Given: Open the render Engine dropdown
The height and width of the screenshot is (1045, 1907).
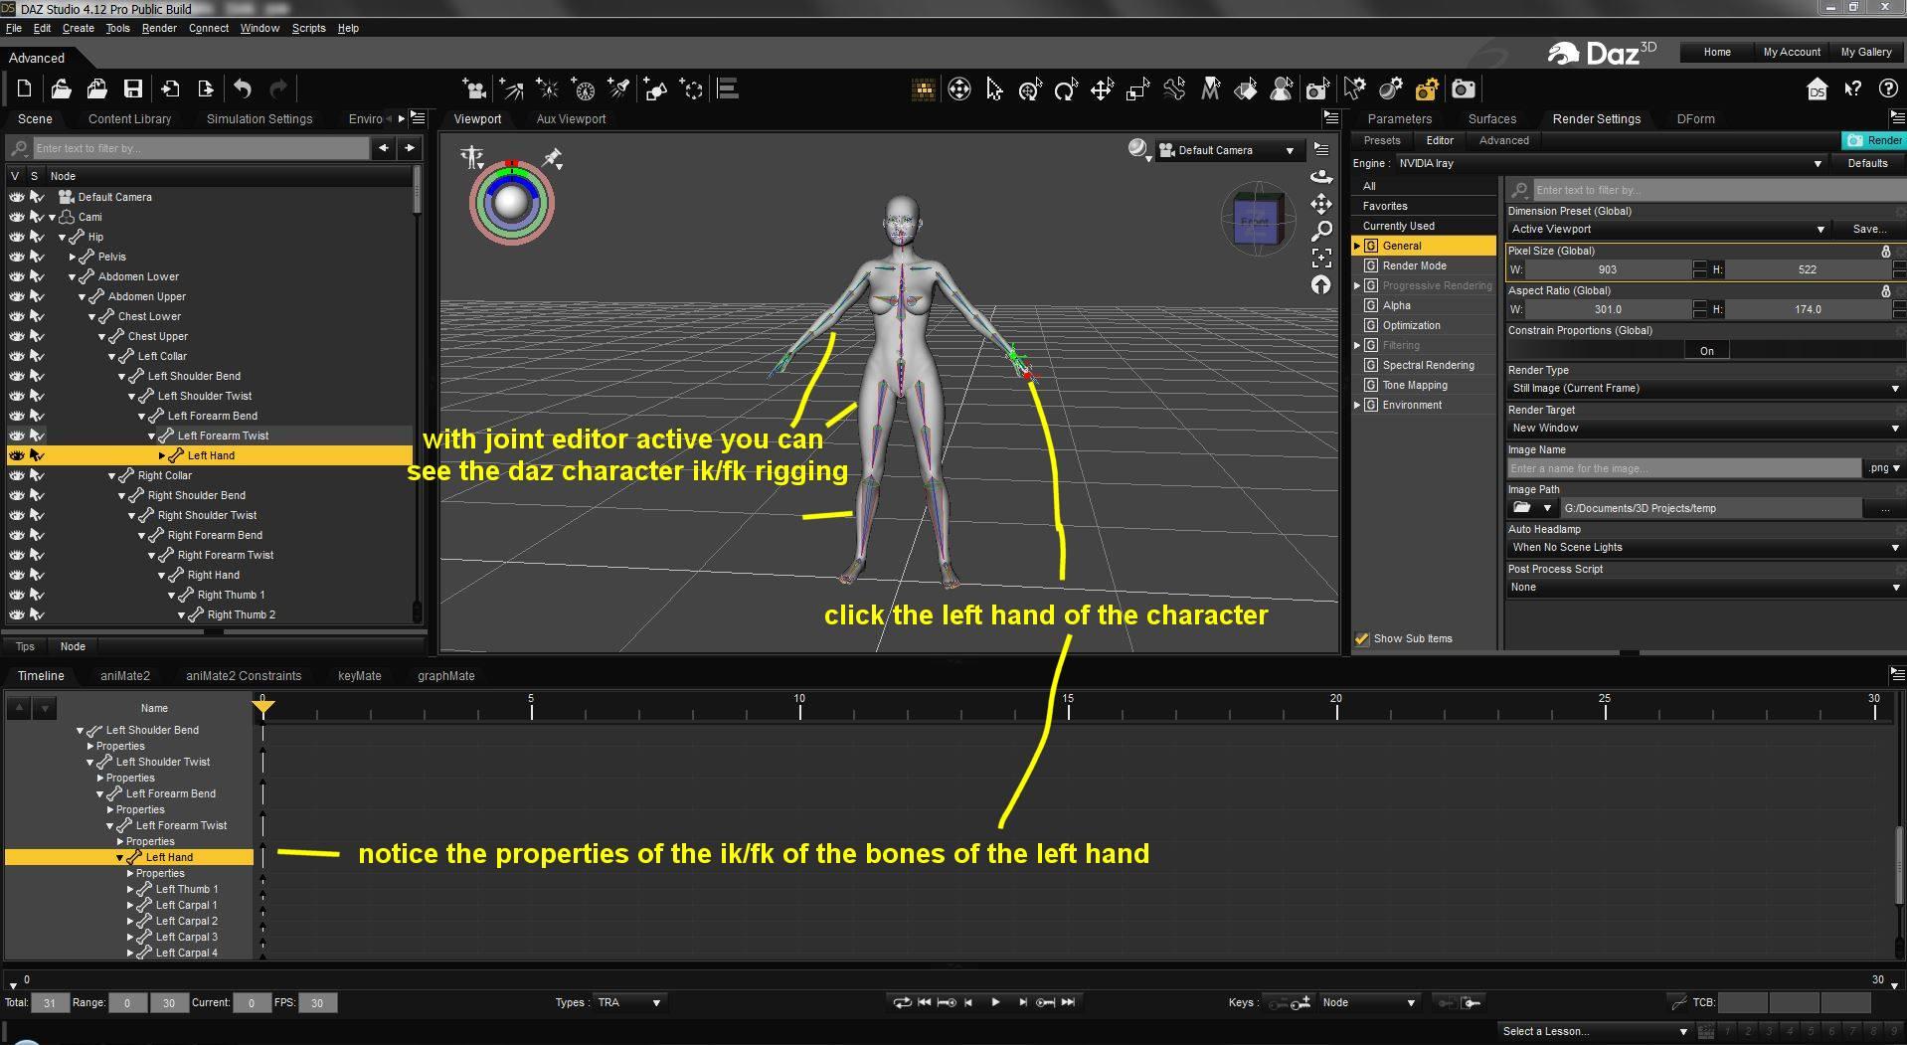Looking at the screenshot, I should (x=1610, y=163).
